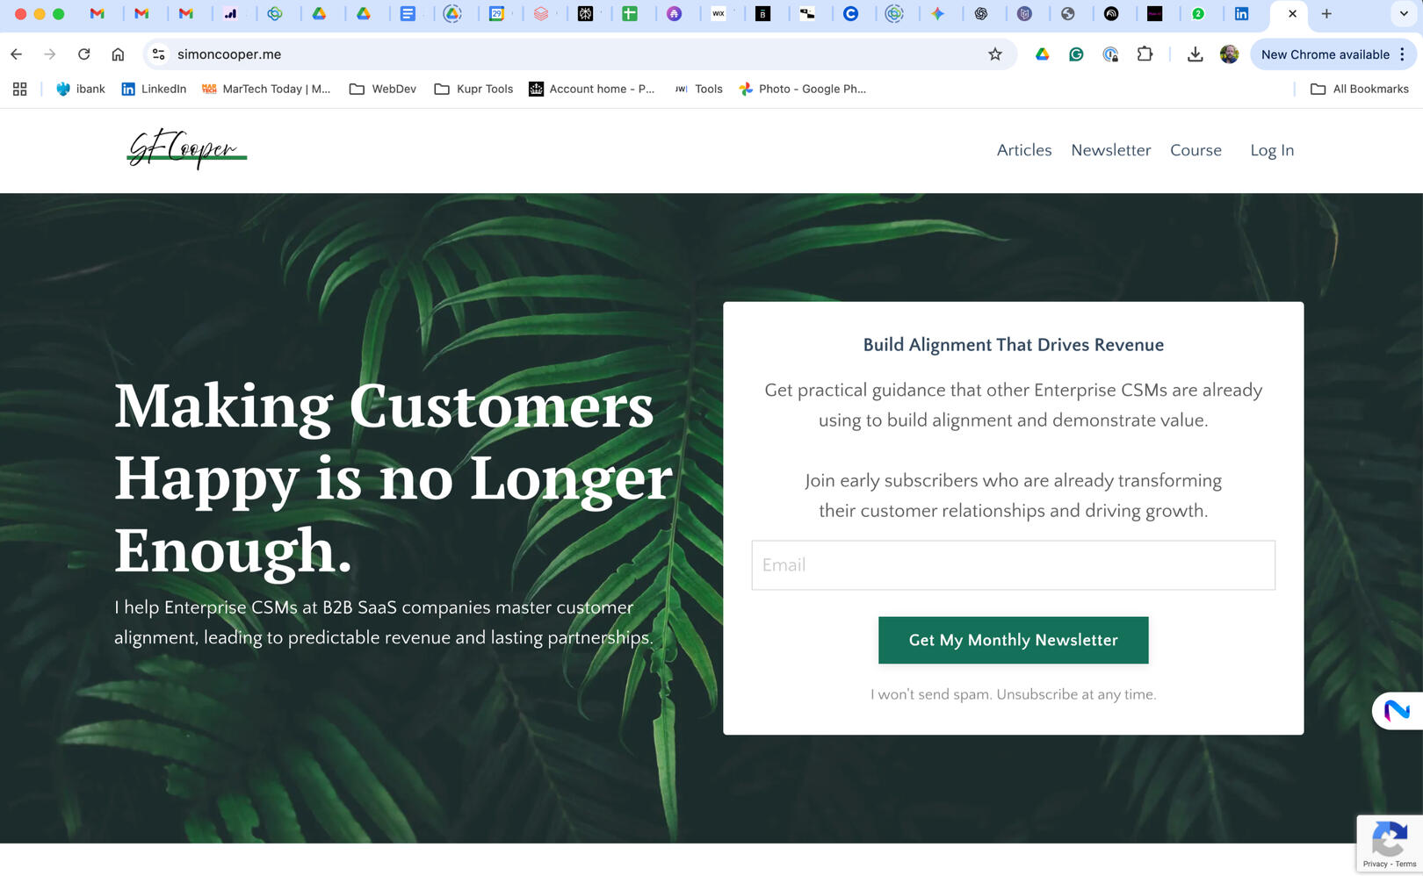Open a new browser tab with plus
The width and height of the screenshot is (1423, 876).
pos(1326,14)
